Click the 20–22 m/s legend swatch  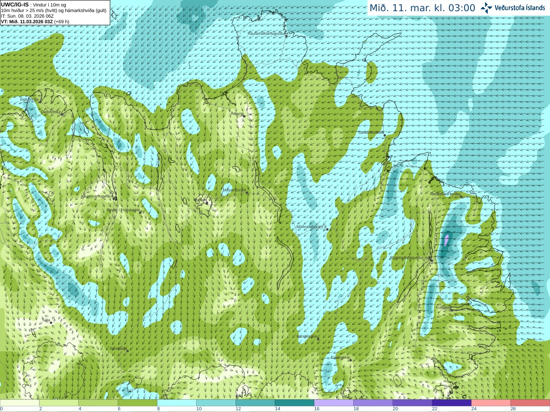click(412, 403)
